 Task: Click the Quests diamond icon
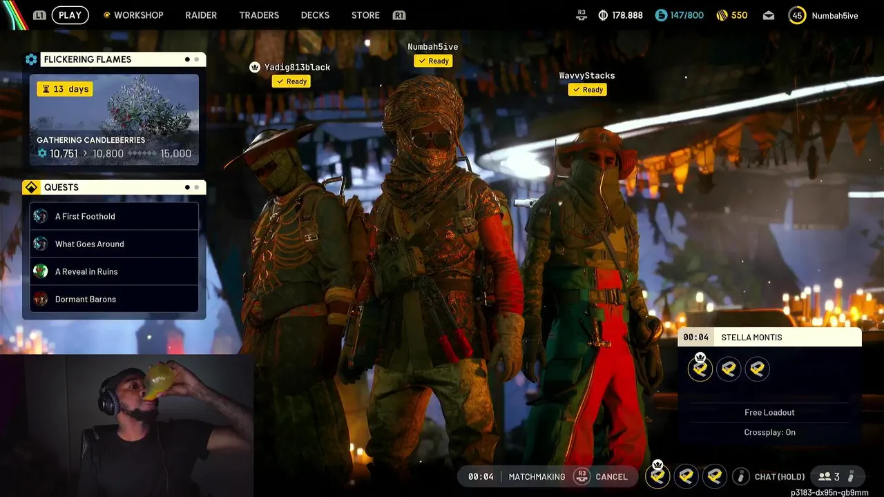tap(31, 187)
